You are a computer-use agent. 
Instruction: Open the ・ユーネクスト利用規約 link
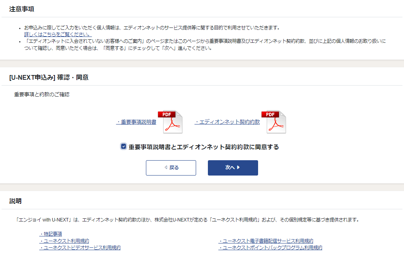click(x=64, y=241)
